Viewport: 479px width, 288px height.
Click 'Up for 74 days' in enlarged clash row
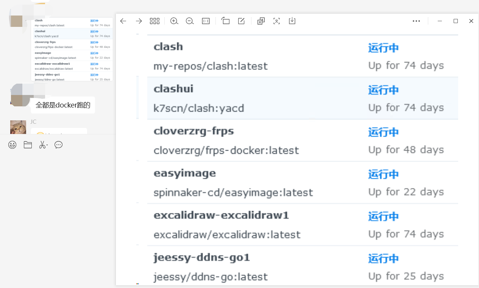406,66
